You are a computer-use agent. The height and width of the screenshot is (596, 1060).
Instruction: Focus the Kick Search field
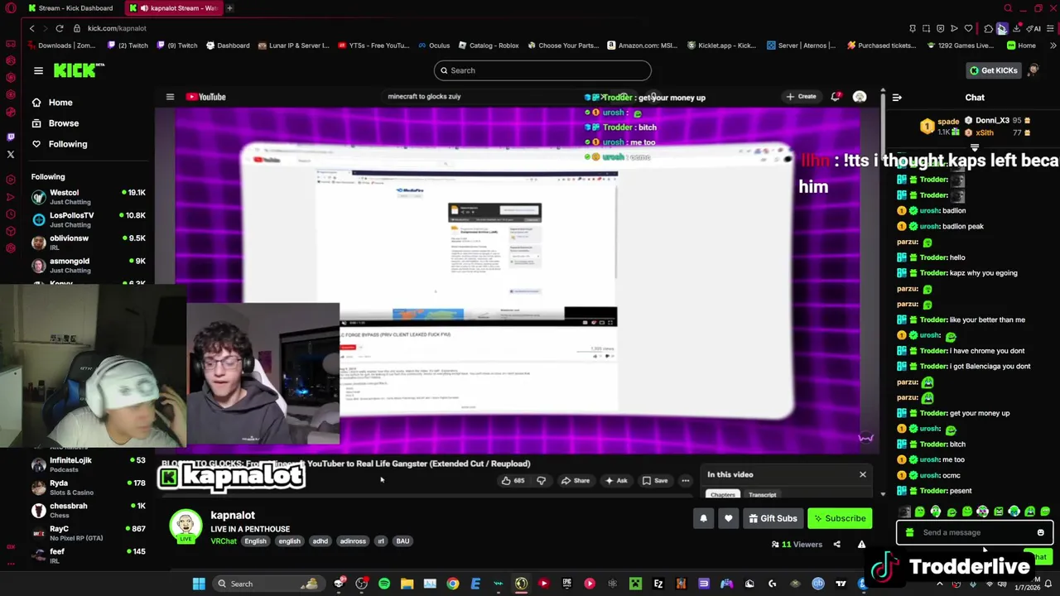542,70
